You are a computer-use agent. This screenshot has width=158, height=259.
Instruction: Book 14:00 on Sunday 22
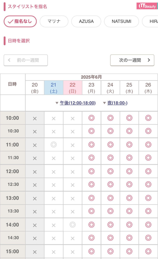tap(73, 225)
